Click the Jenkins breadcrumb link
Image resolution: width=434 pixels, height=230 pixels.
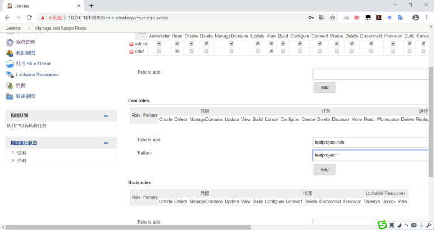13,28
